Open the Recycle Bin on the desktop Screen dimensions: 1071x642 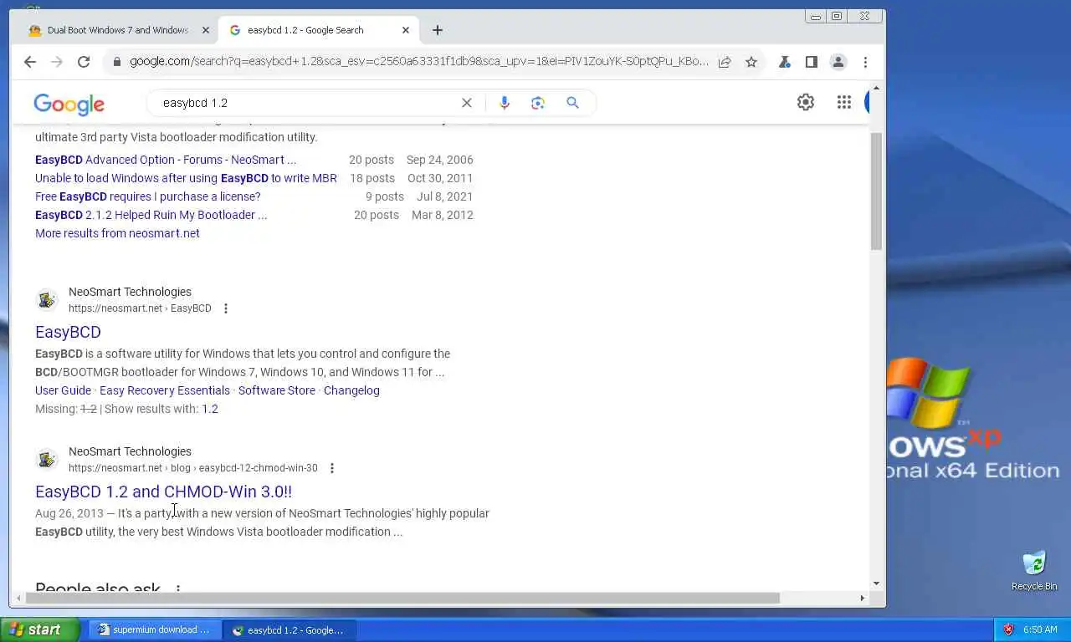point(1034,571)
